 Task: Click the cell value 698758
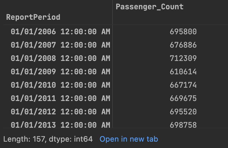point(183,125)
